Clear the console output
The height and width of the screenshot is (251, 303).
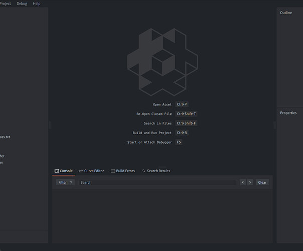click(x=262, y=182)
